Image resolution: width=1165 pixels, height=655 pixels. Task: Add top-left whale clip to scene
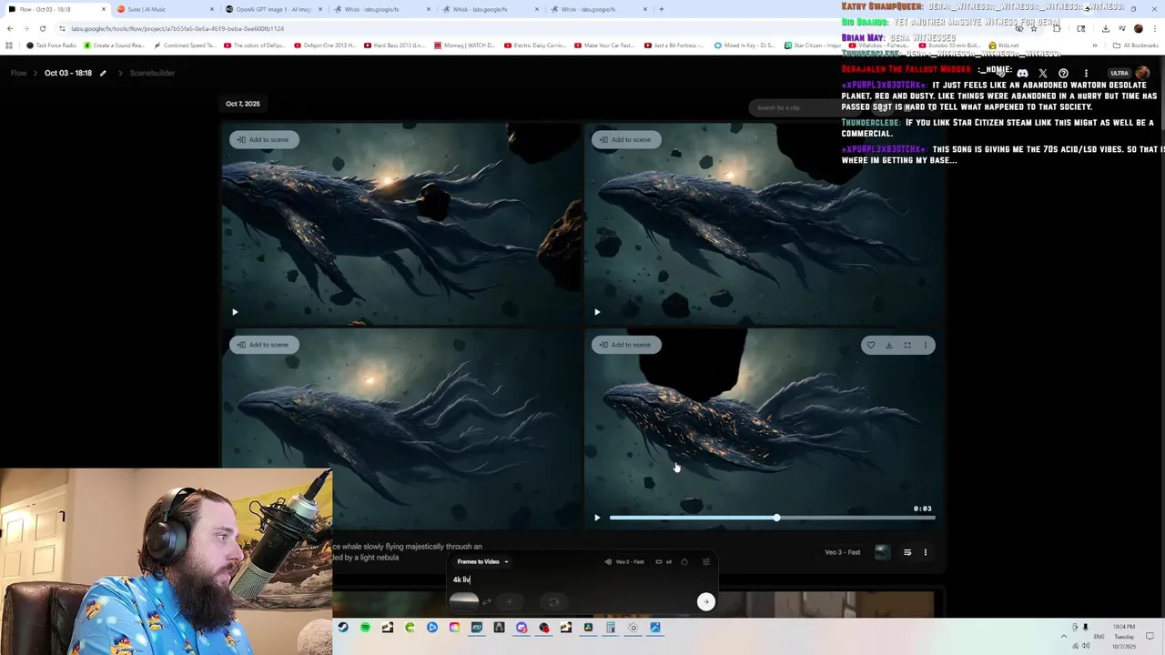click(x=263, y=139)
